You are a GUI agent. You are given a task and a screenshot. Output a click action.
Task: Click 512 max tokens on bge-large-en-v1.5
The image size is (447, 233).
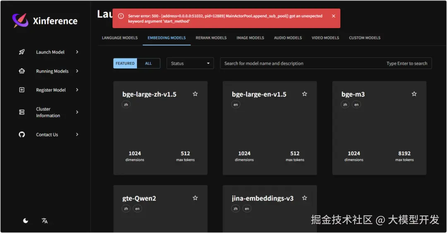(295, 156)
